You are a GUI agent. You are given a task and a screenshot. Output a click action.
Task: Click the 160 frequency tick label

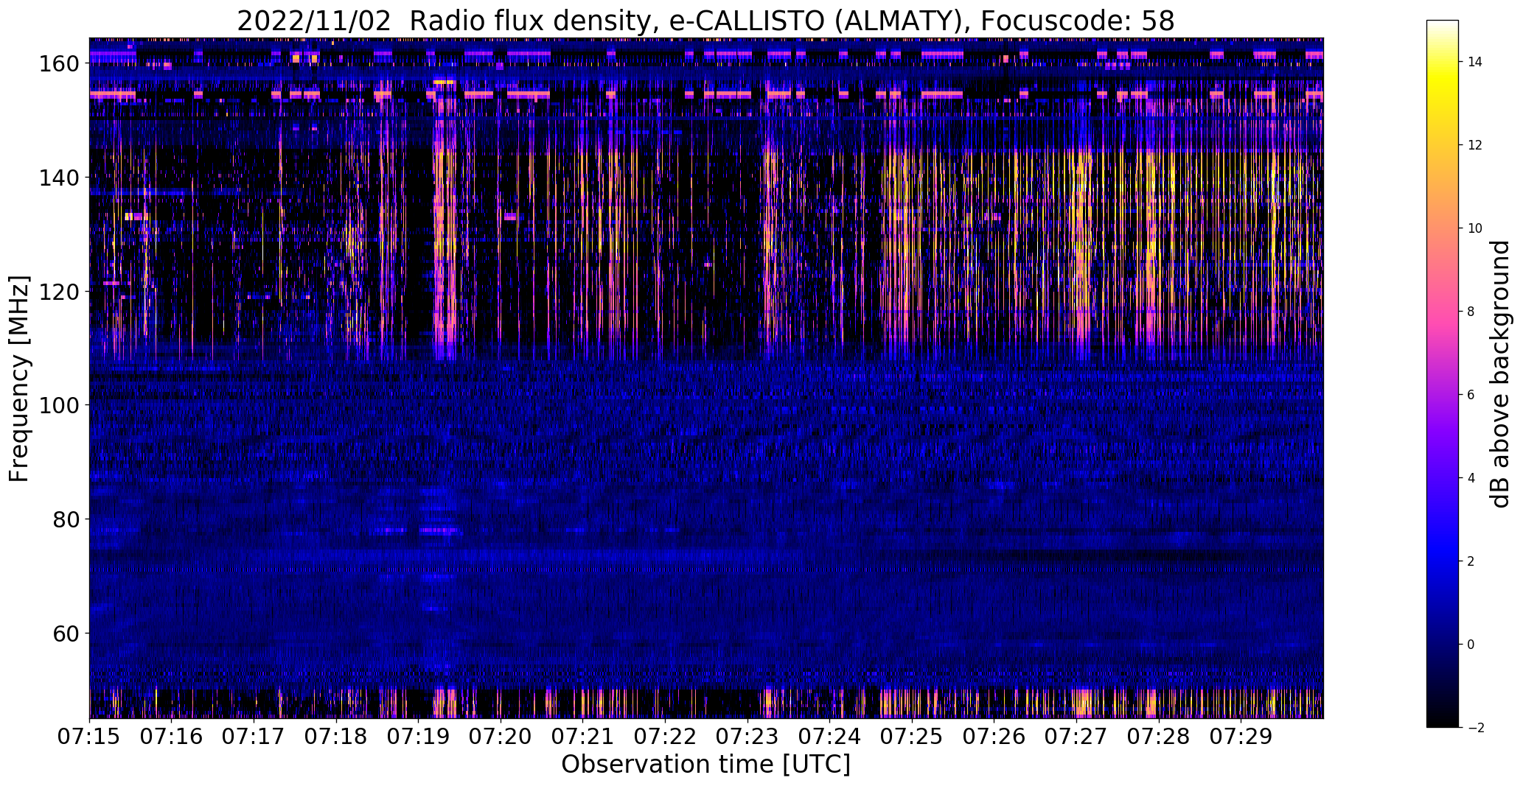tap(59, 64)
